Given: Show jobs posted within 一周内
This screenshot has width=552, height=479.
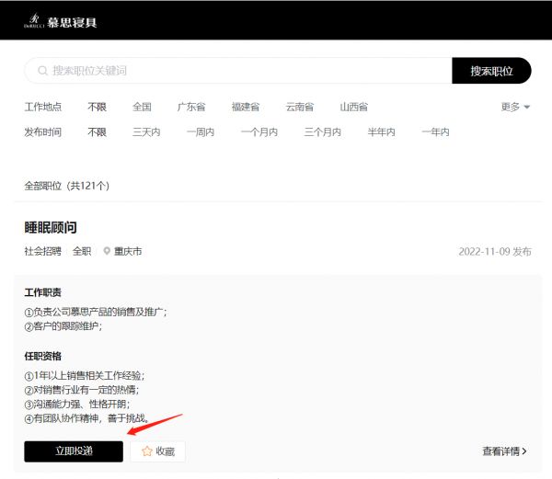Looking at the screenshot, I should [200, 132].
